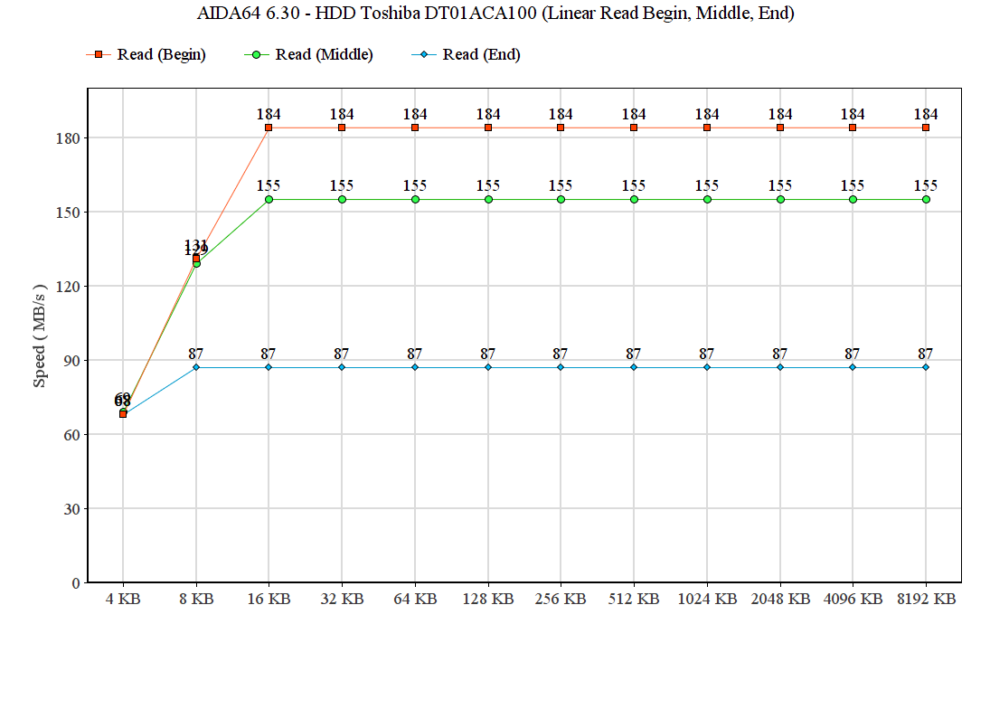Select the 8 KB x-axis label
Screen dimensions: 990x728
tap(196, 599)
